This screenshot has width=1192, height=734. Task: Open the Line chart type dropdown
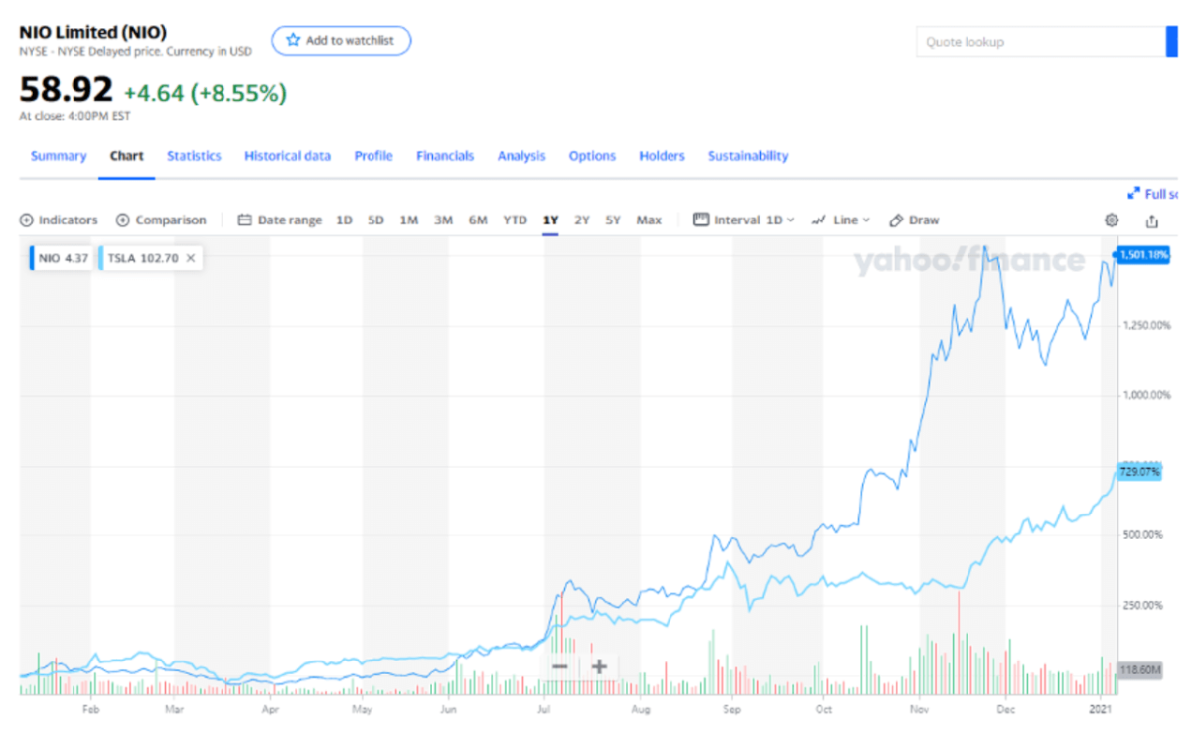pos(840,220)
